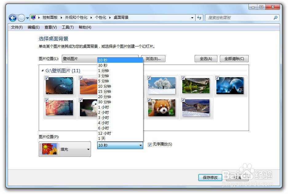This screenshot has width=289, height=194.
Task: Choose 15 分钟 in interval list
Action: click(120, 91)
